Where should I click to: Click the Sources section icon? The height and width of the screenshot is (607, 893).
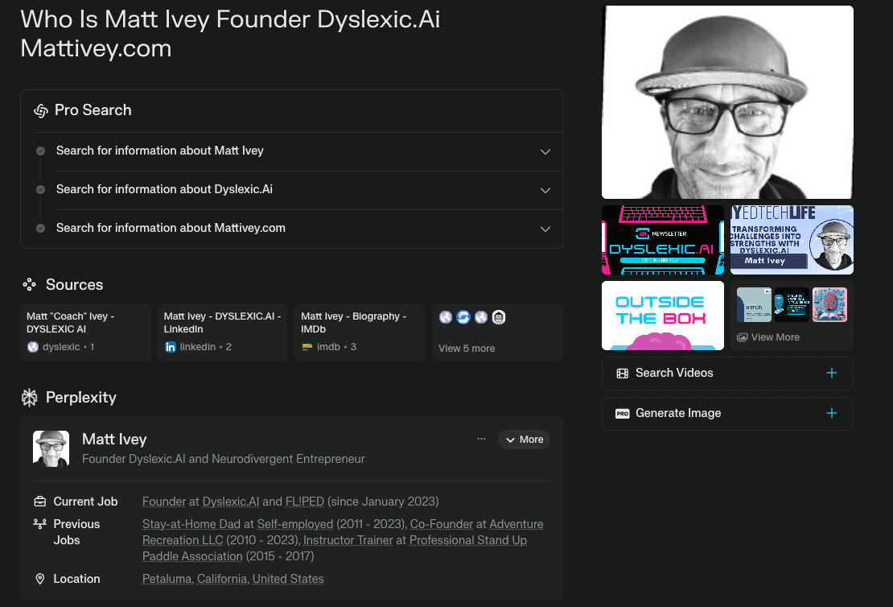[x=30, y=284]
